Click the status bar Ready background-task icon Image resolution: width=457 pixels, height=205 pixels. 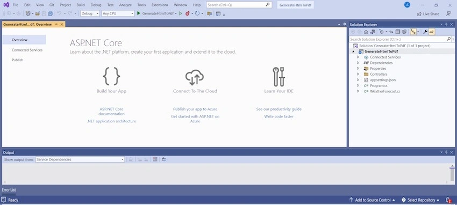[x=4, y=200]
